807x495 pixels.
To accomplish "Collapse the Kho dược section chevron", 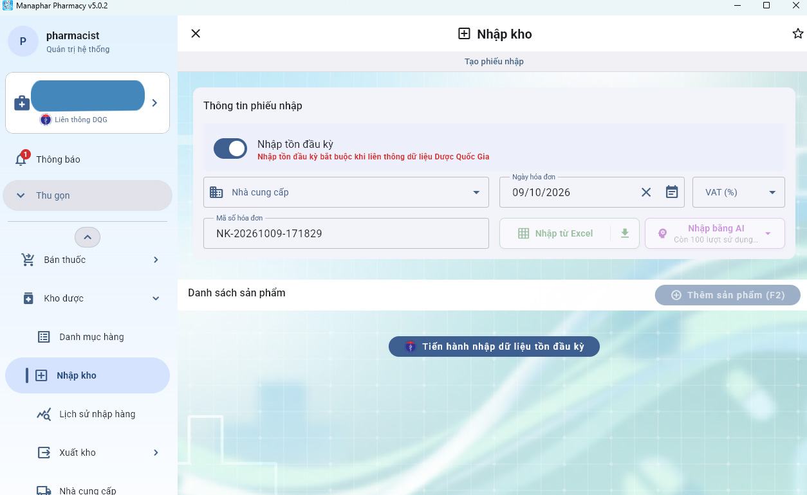I will click(156, 298).
